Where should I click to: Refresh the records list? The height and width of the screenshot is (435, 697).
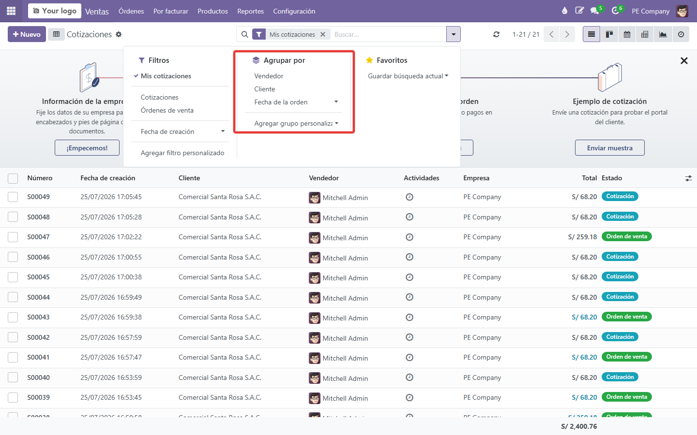pyautogui.click(x=496, y=34)
